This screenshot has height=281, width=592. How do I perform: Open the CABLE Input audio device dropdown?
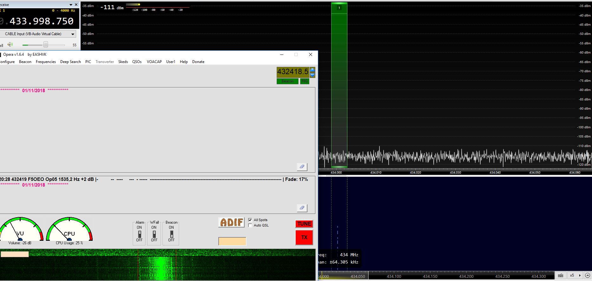[73, 34]
